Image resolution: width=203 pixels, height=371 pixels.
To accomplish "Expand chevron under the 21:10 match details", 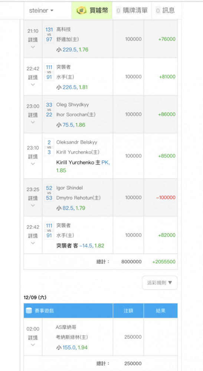I will pyautogui.click(x=33, y=47).
